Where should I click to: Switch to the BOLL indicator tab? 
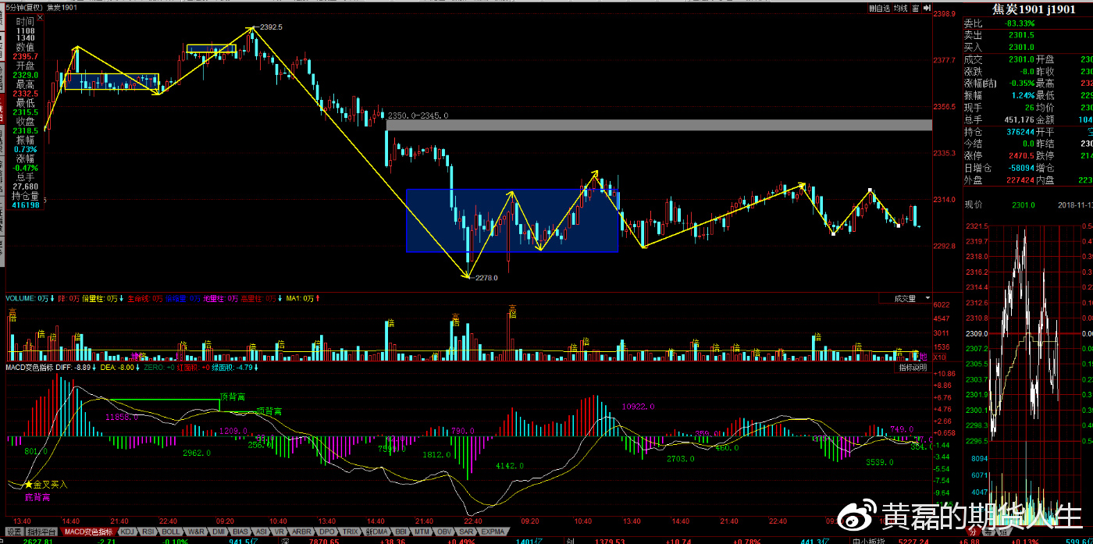point(170,532)
